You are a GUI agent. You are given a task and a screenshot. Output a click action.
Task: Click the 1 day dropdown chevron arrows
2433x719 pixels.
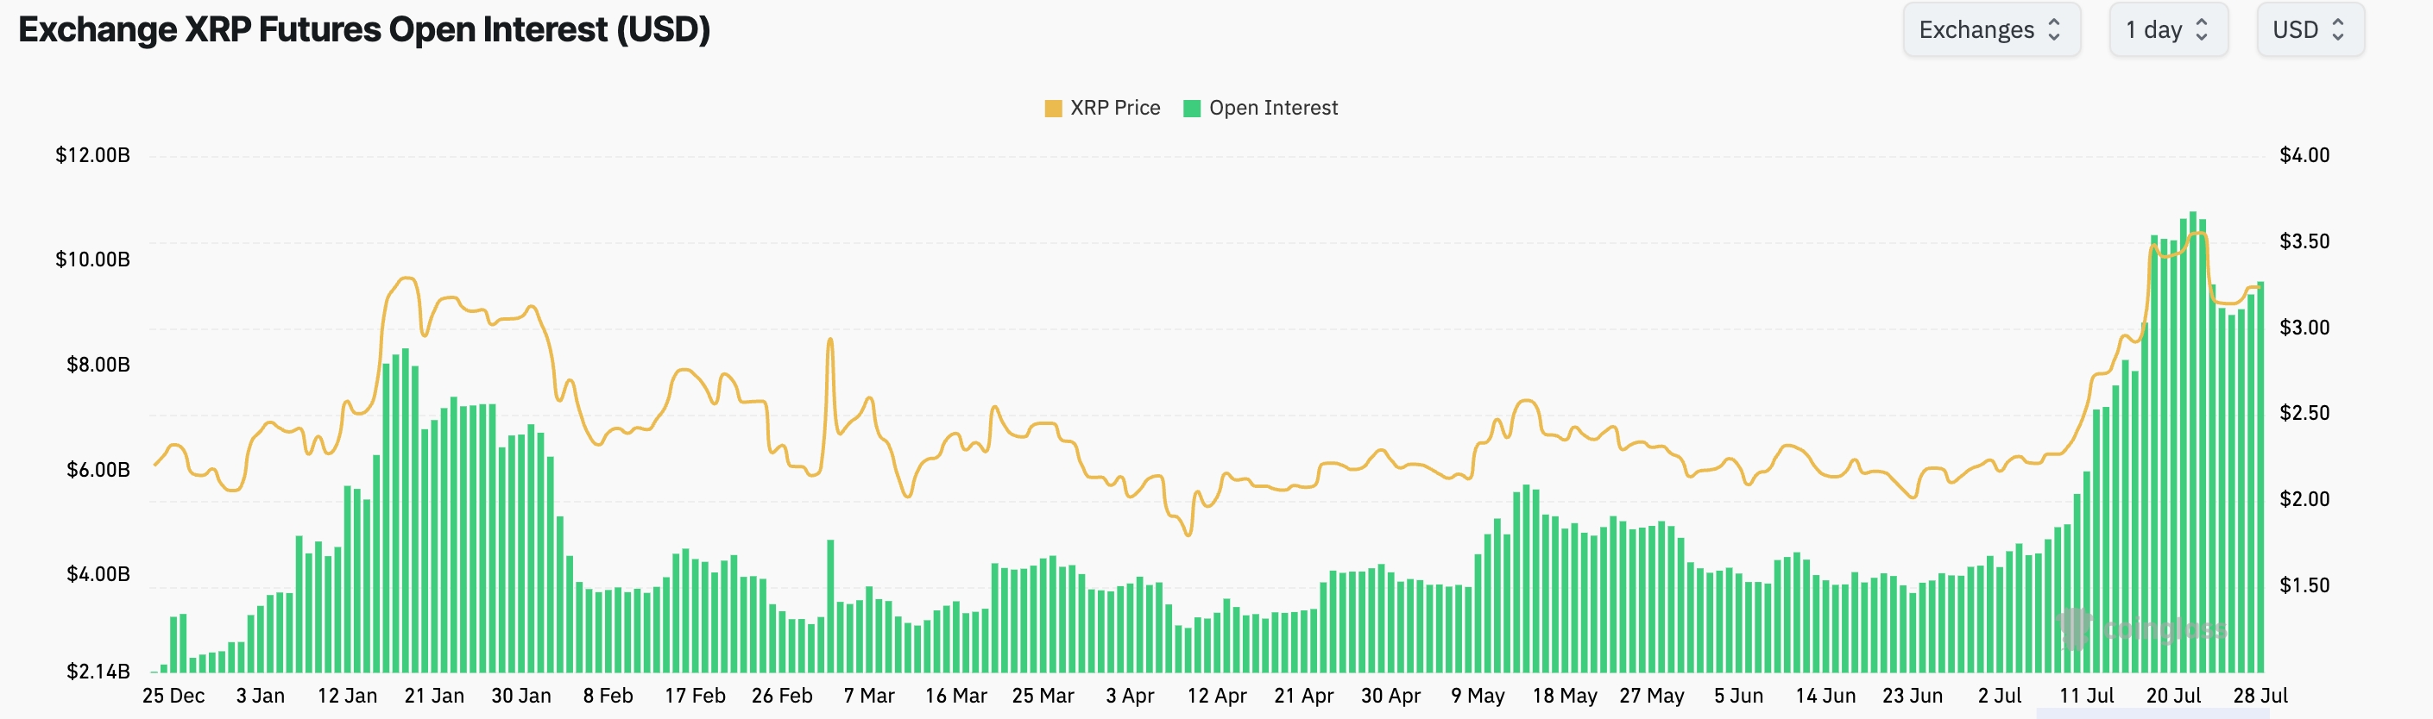(x=2202, y=30)
